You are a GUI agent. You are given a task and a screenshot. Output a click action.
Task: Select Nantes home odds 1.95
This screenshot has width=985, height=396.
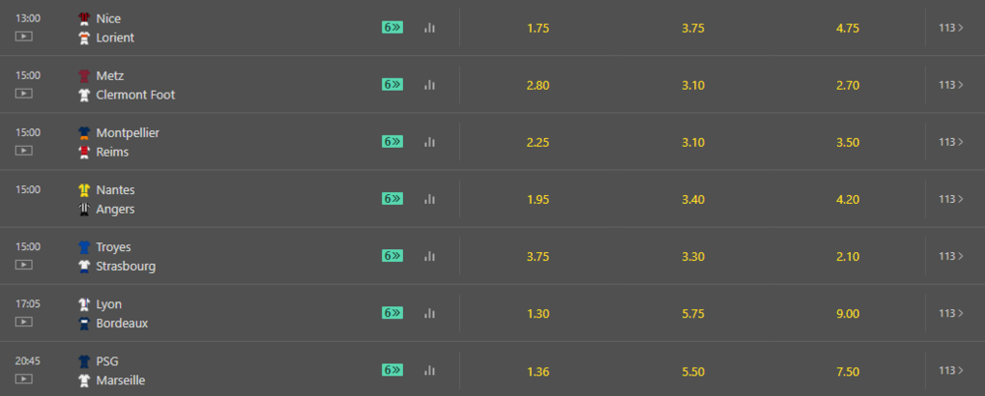tap(538, 200)
